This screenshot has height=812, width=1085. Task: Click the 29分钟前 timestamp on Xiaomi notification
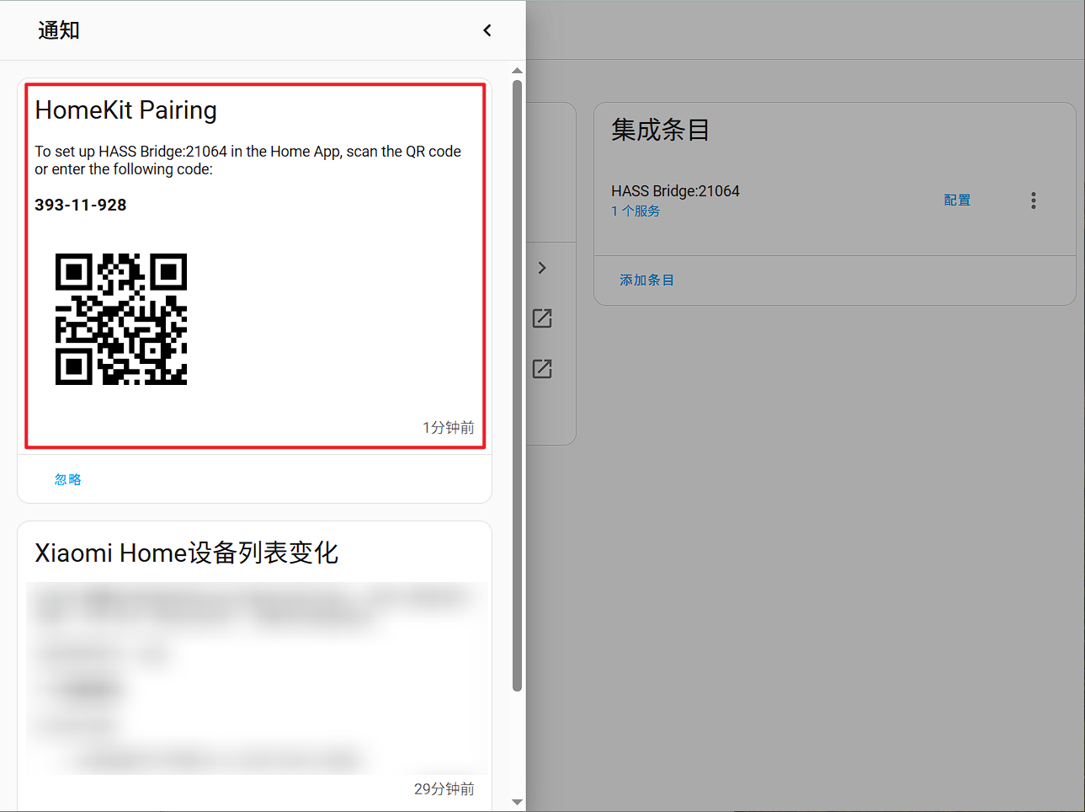[444, 789]
